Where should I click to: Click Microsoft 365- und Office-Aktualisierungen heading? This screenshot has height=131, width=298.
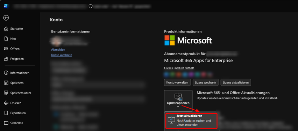[x=233, y=93]
